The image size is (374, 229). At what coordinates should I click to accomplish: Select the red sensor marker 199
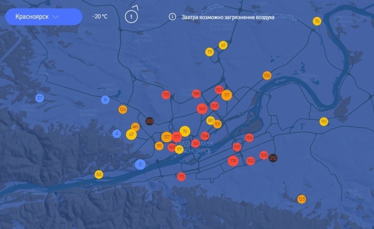(237, 147)
